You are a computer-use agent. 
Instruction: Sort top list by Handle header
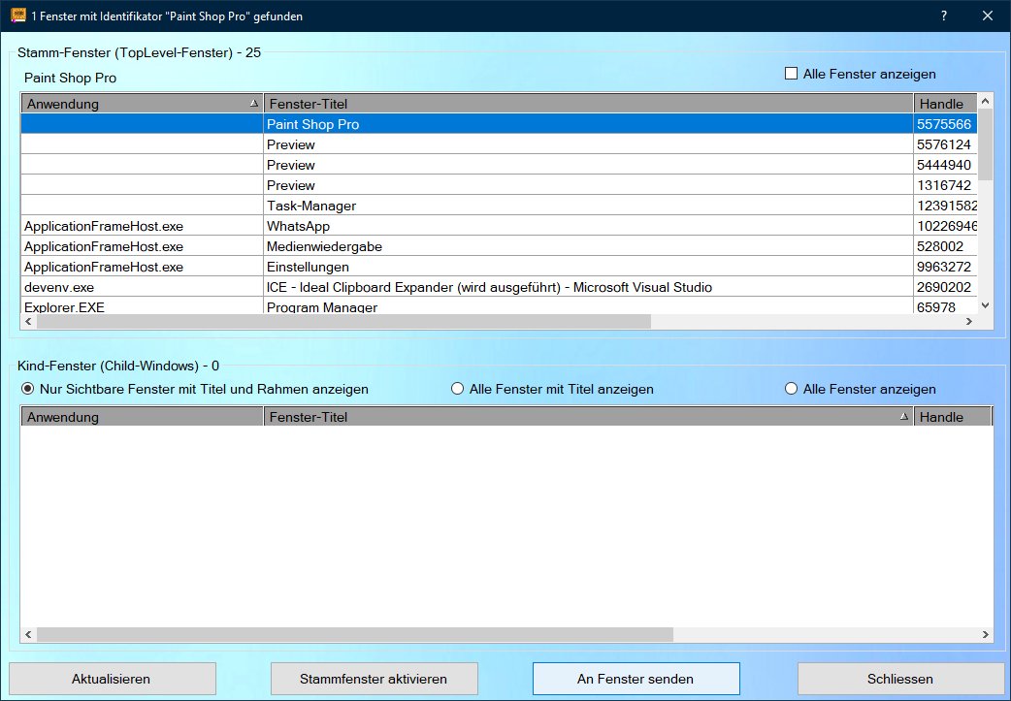click(946, 104)
